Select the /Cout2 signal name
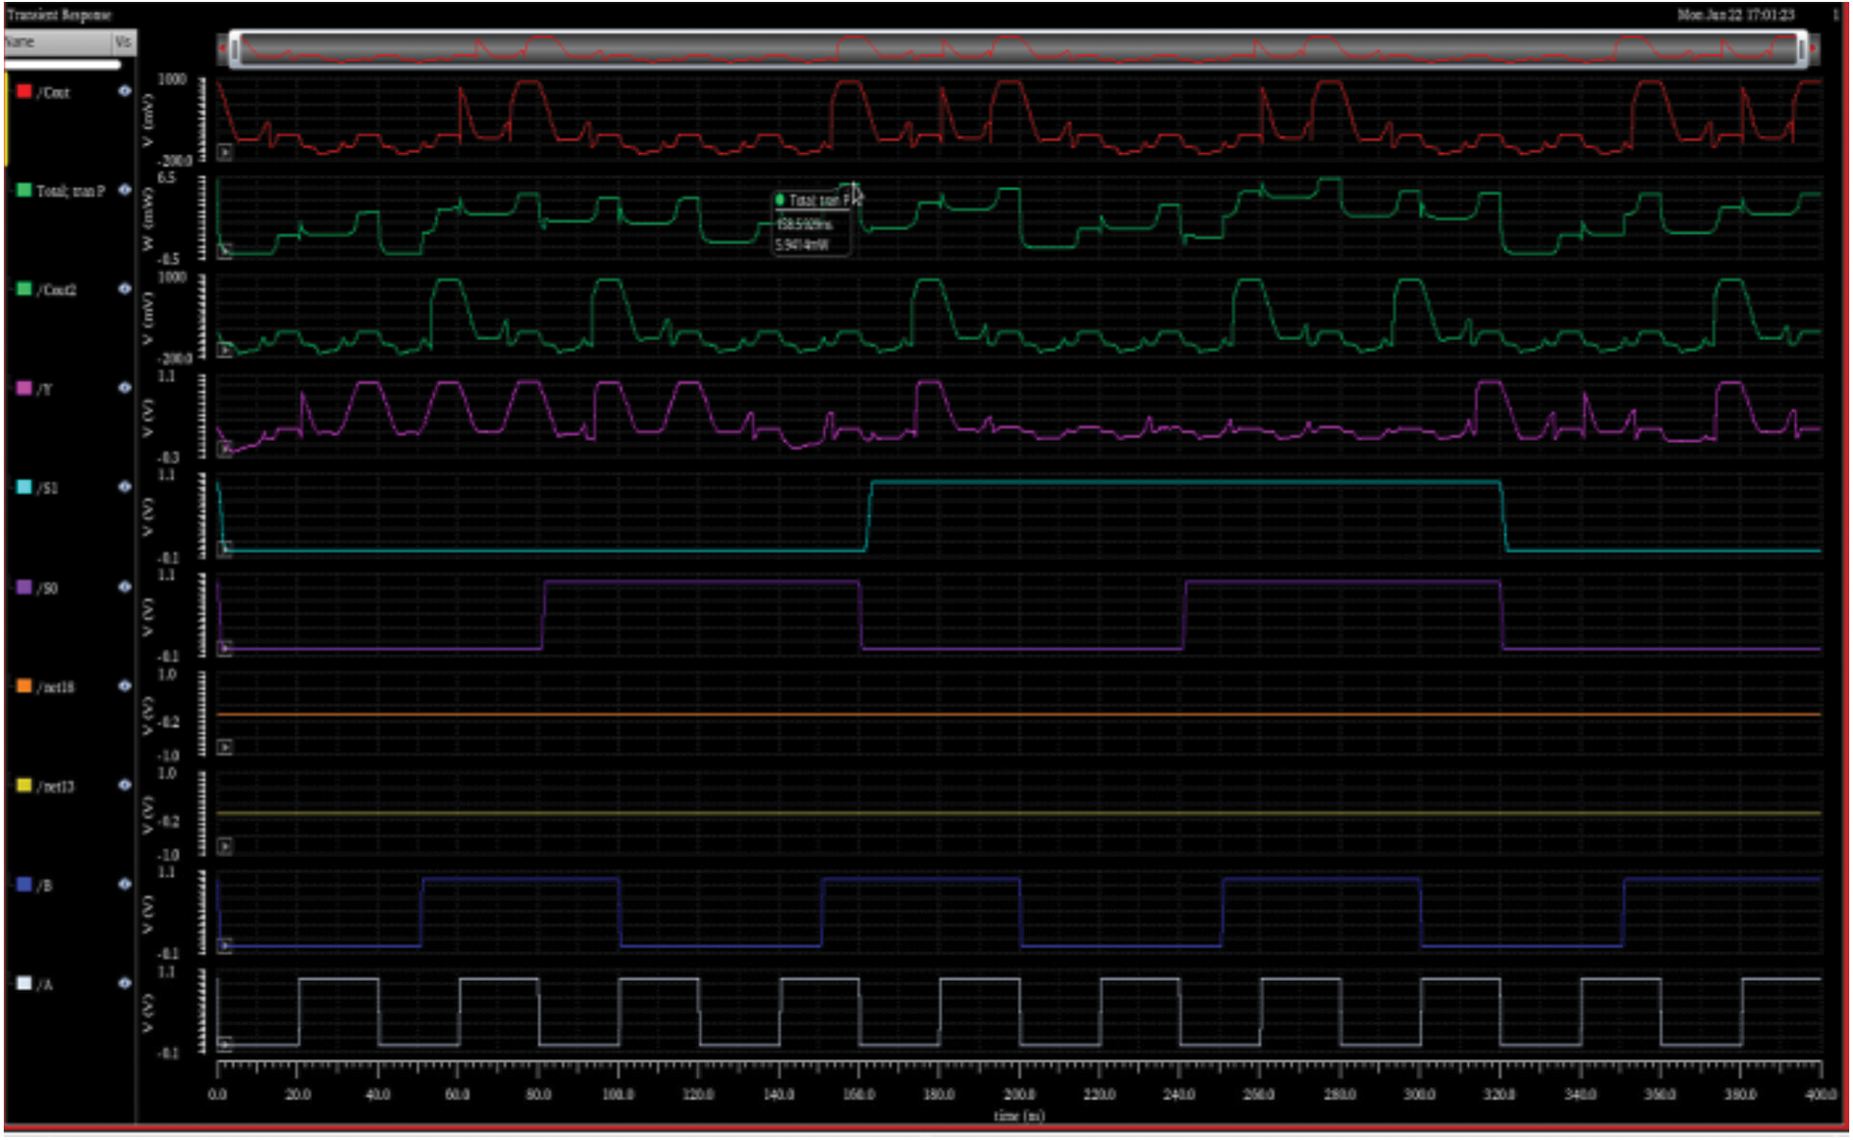 (57, 290)
